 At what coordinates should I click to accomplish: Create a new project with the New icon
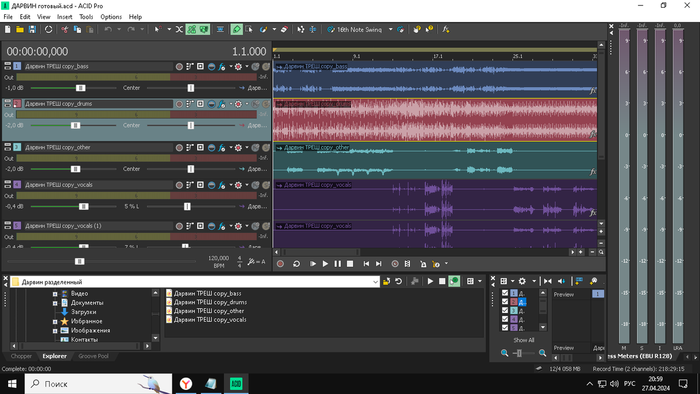(x=7, y=29)
